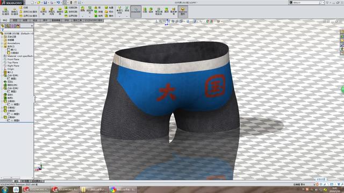Select Annotations in feature tree

(x=13, y=43)
